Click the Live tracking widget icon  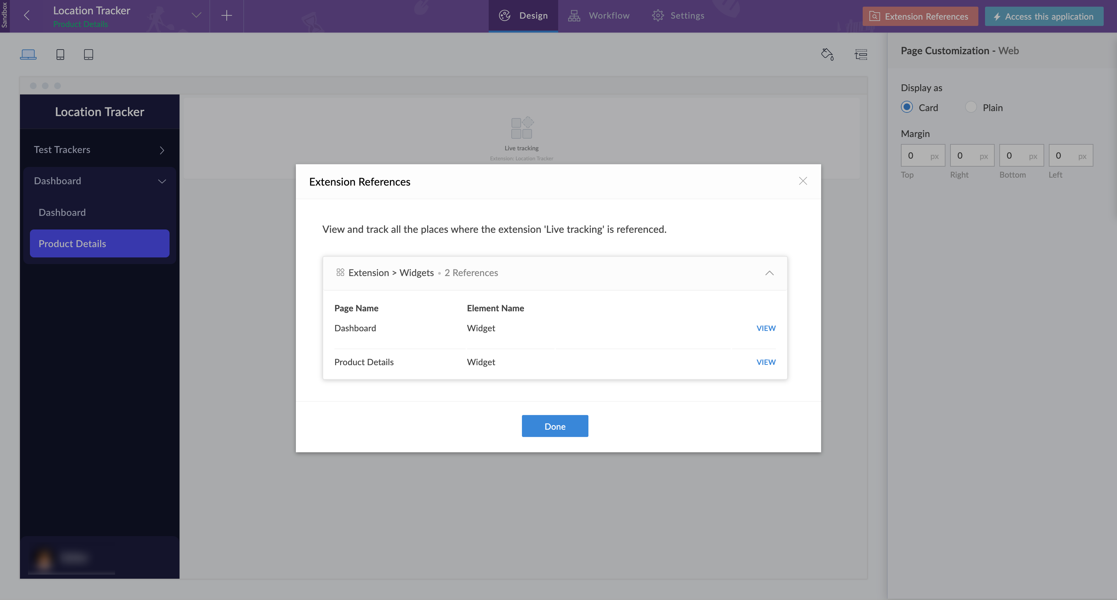(x=522, y=127)
